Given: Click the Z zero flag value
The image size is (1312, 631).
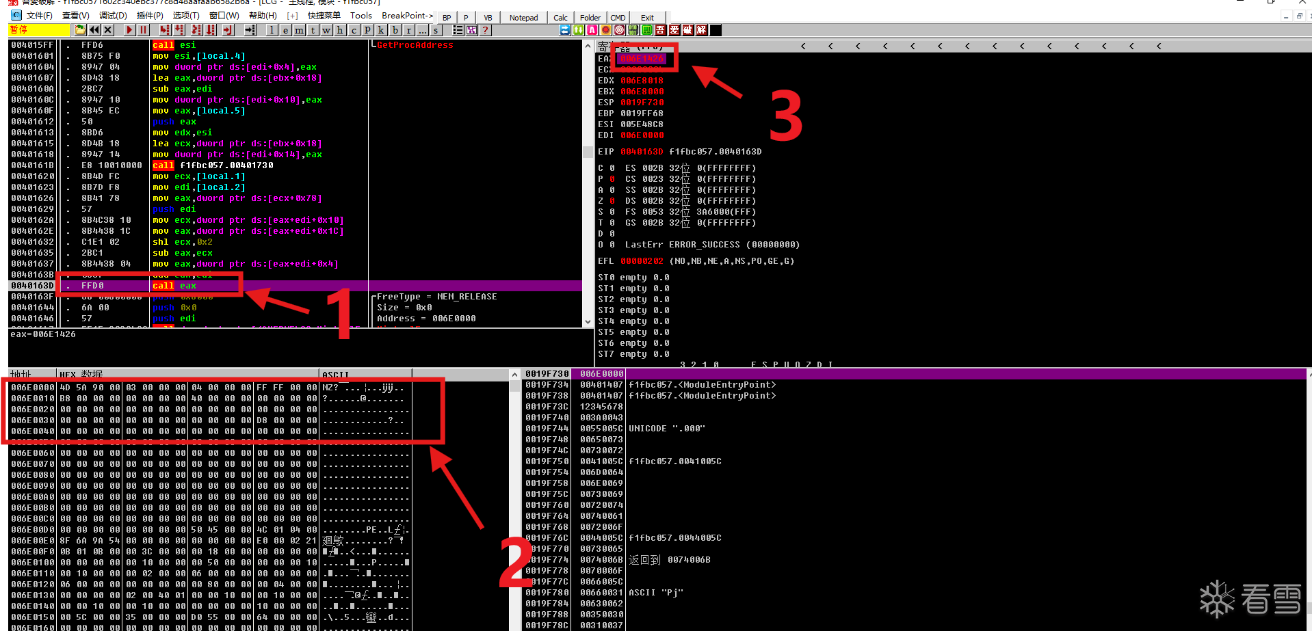Looking at the screenshot, I should (612, 201).
